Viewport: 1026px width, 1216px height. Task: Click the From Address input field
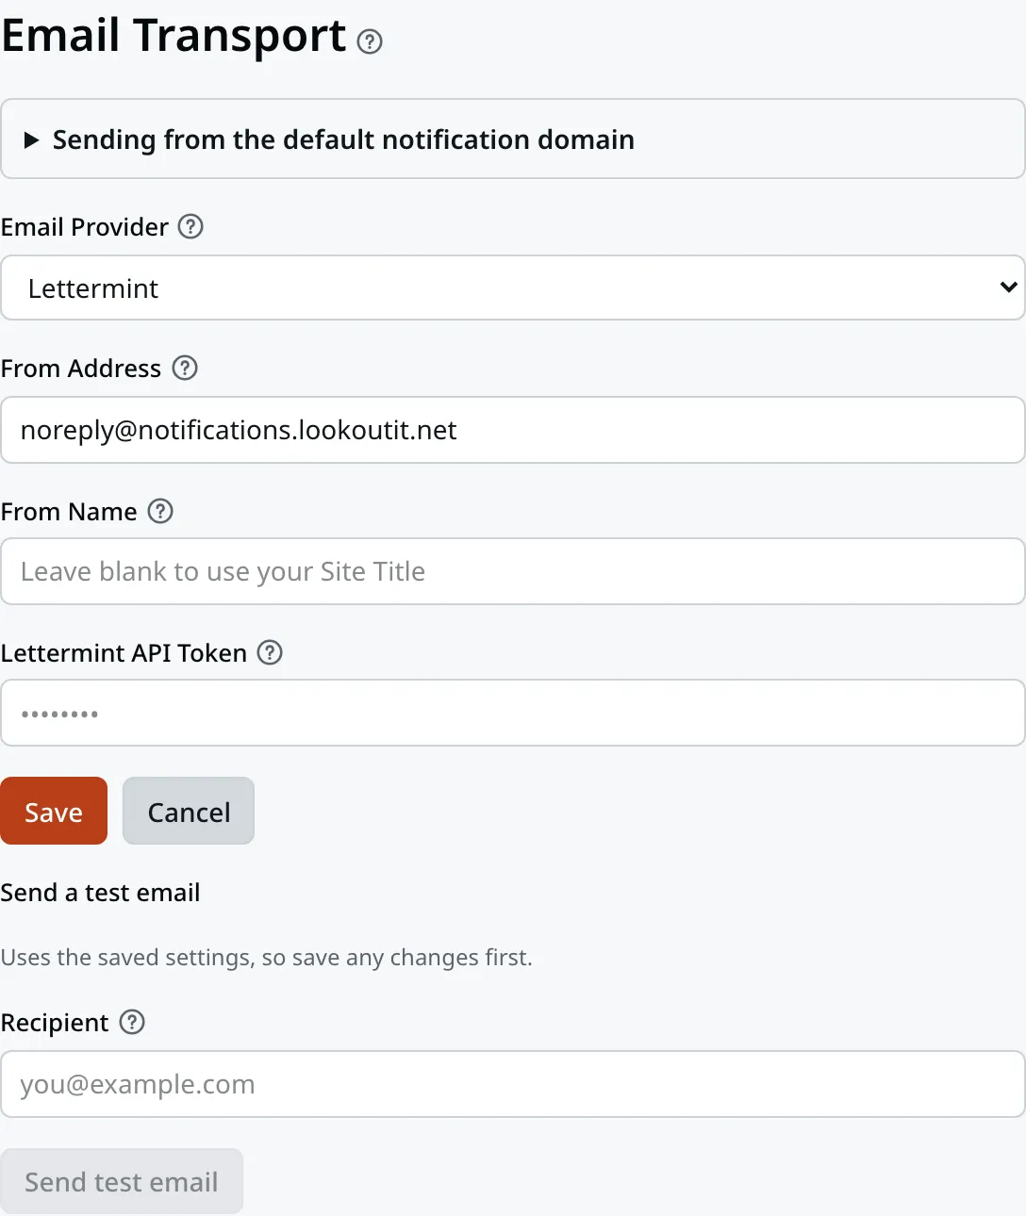(x=513, y=430)
